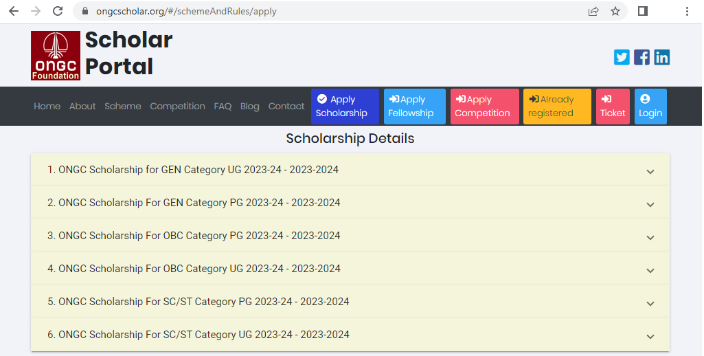Click the share page icon in address bar
Image resolution: width=704 pixels, height=356 pixels.
(x=593, y=11)
